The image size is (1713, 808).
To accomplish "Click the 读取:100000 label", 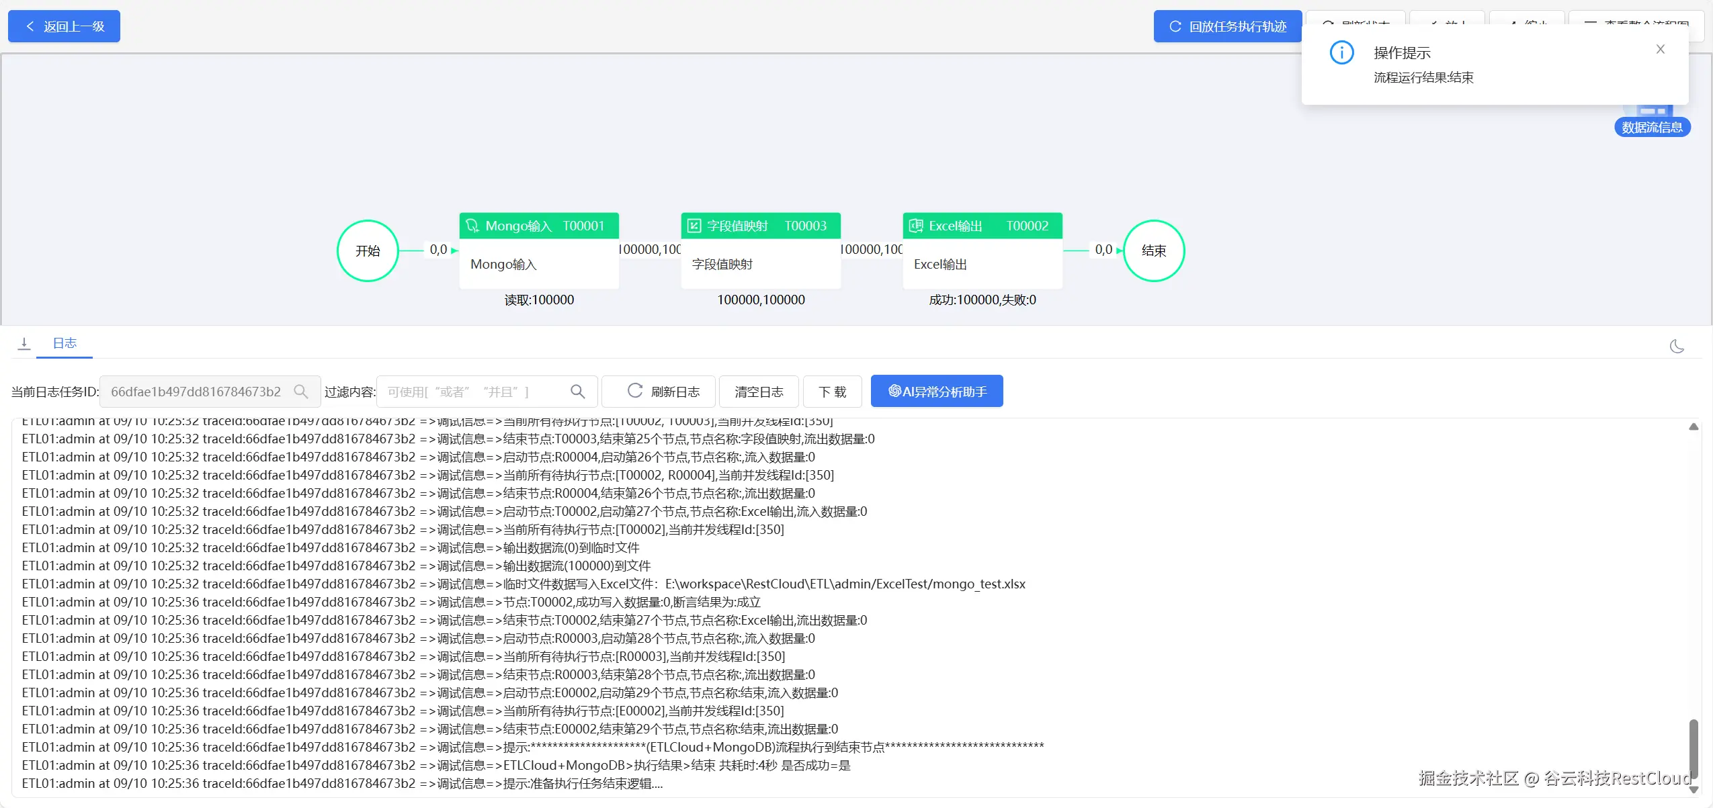I will [539, 300].
